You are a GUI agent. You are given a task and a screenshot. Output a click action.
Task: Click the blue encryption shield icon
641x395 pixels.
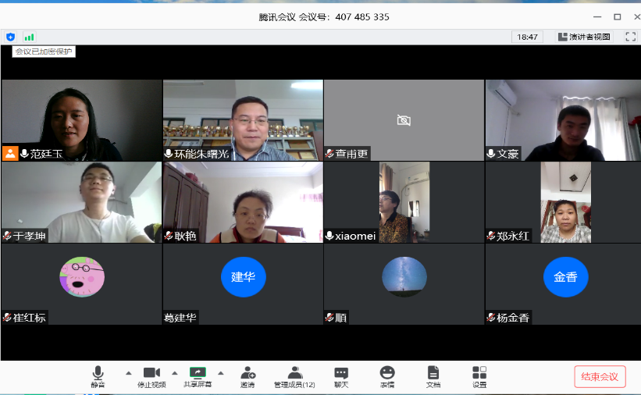pyautogui.click(x=10, y=37)
